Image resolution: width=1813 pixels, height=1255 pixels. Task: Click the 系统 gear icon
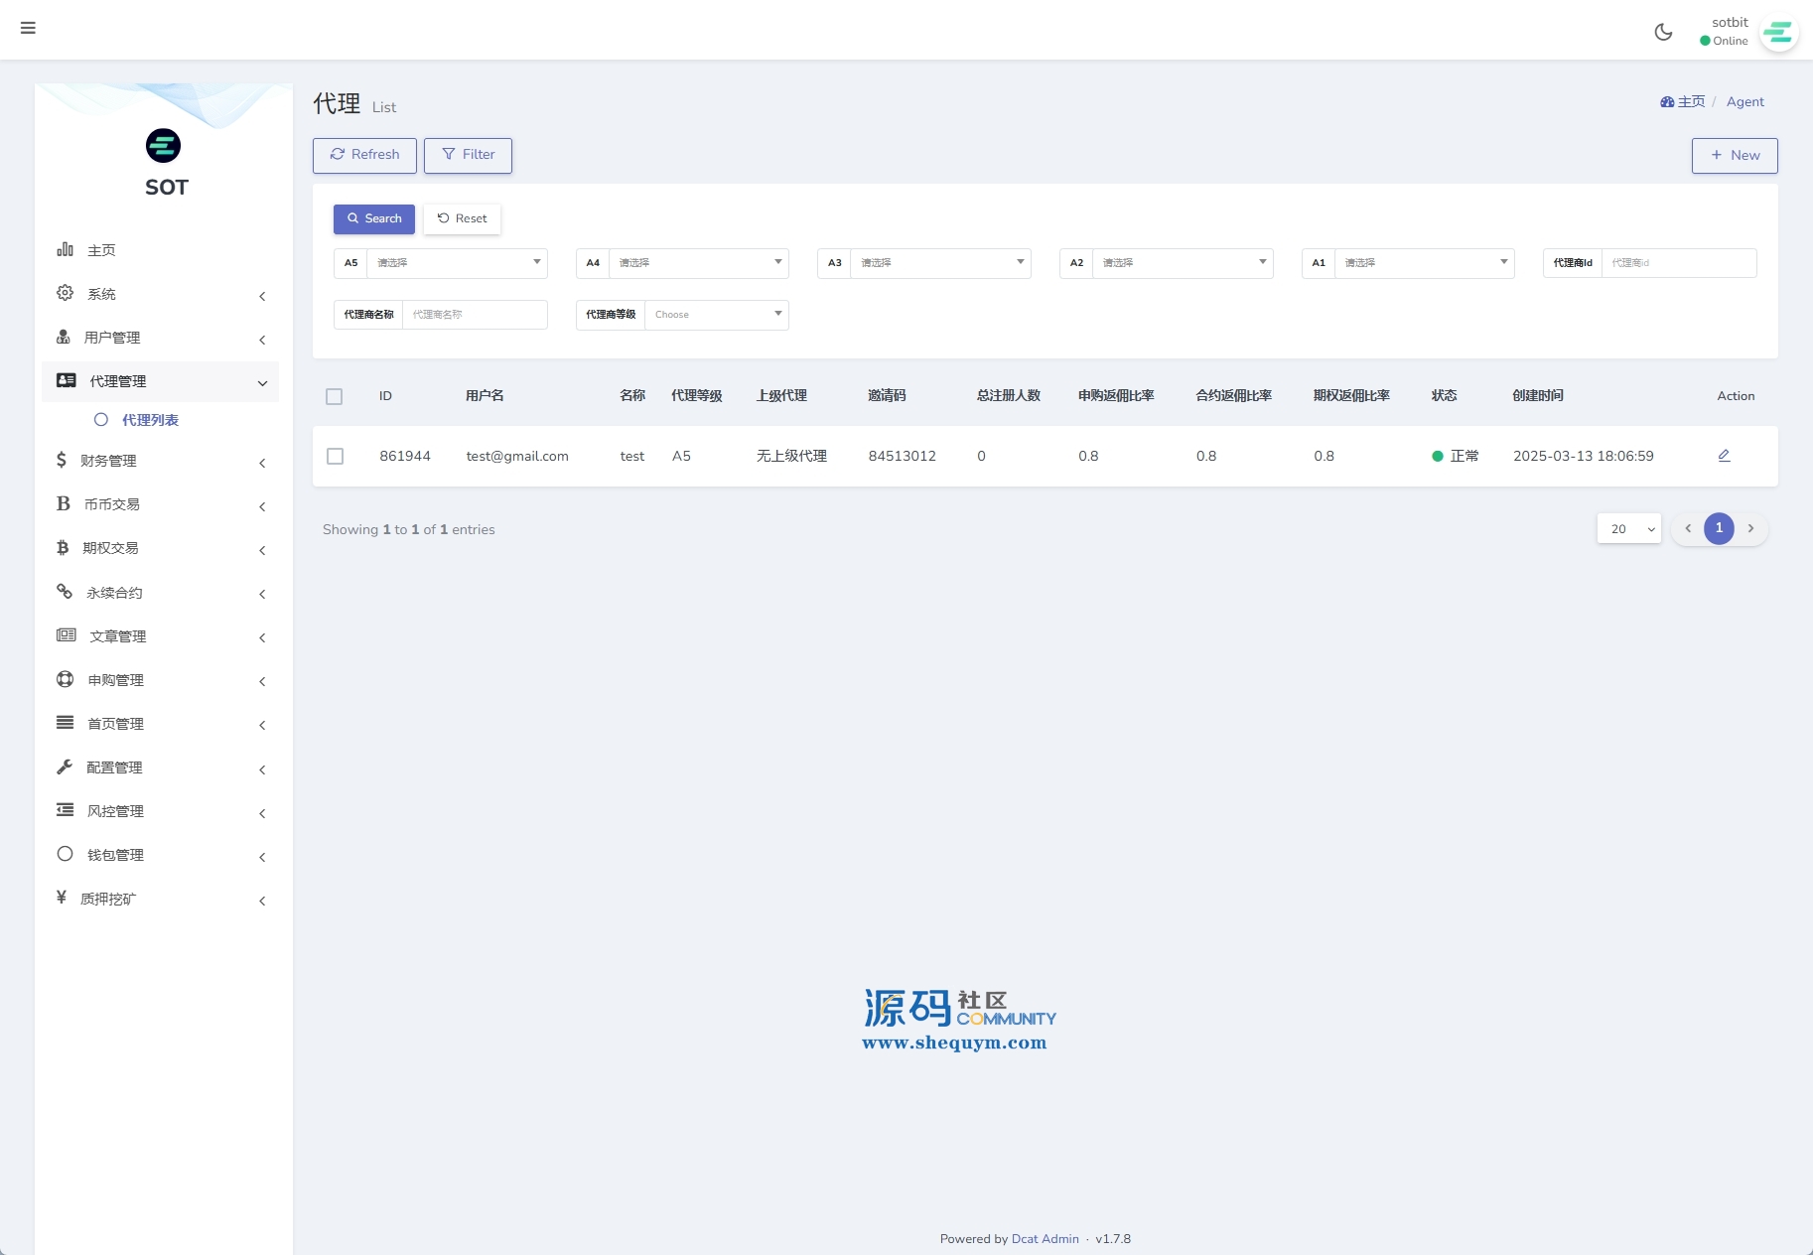pyautogui.click(x=66, y=293)
